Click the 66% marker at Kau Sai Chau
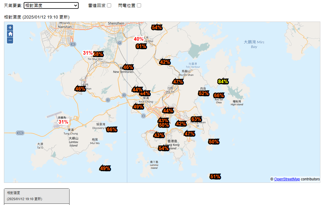Image resolution: width=324 pixels, height=205 pixels. 219,95
